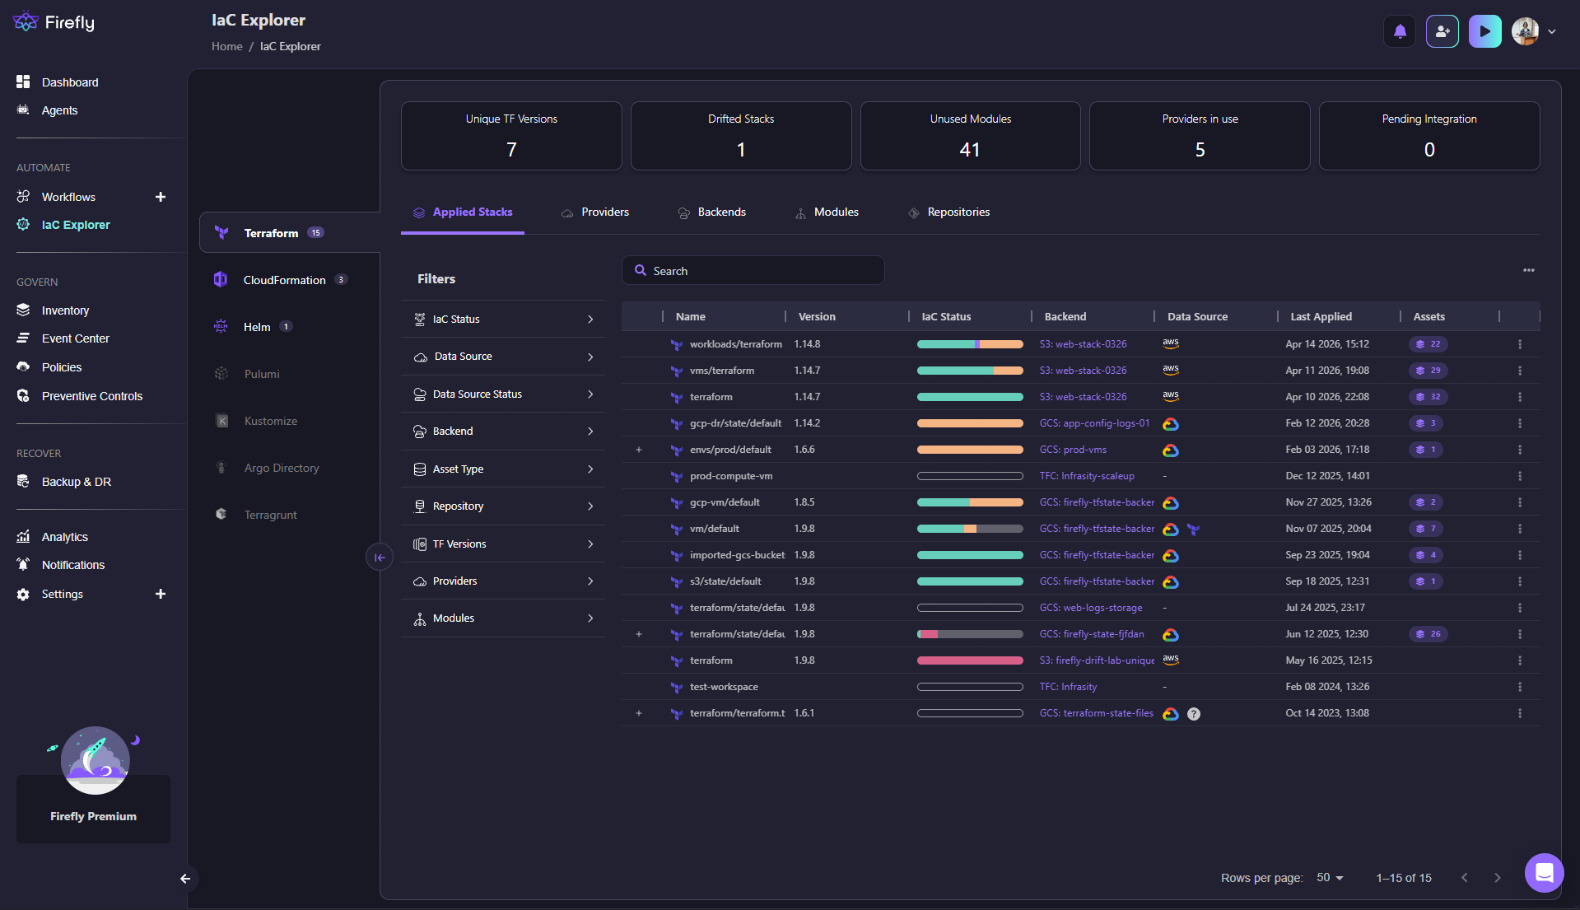Go to Preventive Controls
This screenshot has width=1580, height=910.
pos(91,396)
